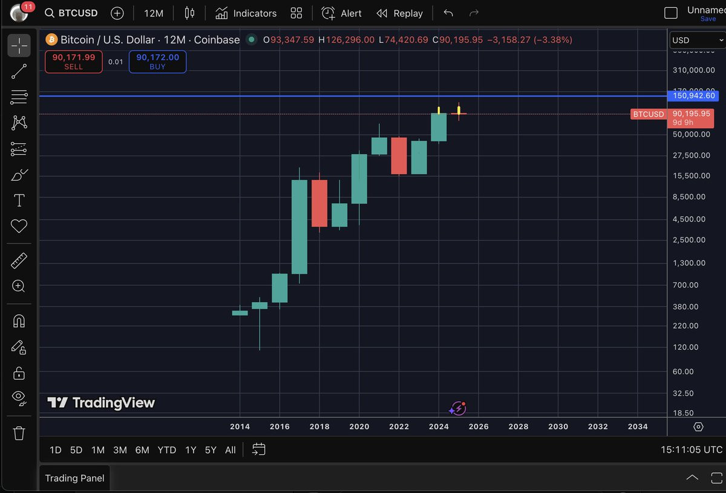726x493 pixels.
Task: Undo the last chart action
Action: [x=448, y=13]
